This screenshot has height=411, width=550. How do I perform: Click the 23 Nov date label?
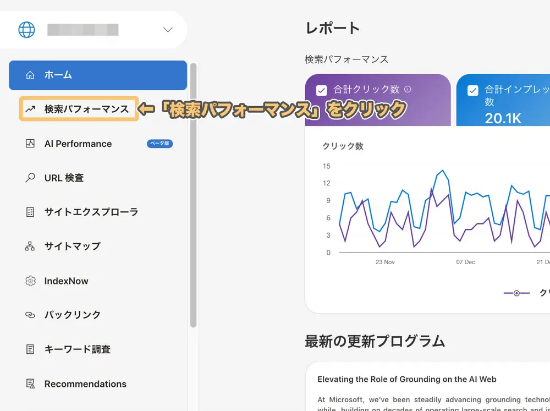pyautogui.click(x=385, y=262)
